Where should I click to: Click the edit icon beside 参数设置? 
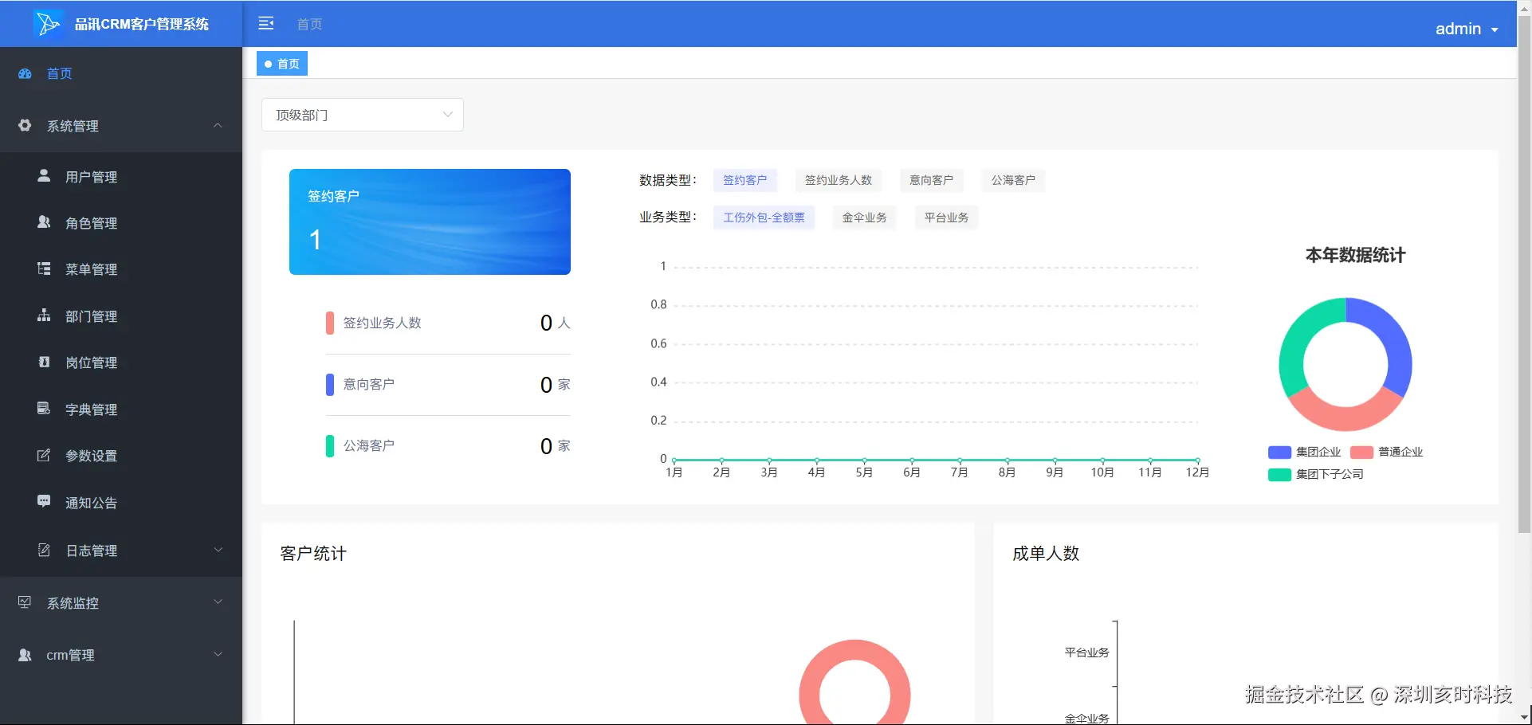coord(44,455)
